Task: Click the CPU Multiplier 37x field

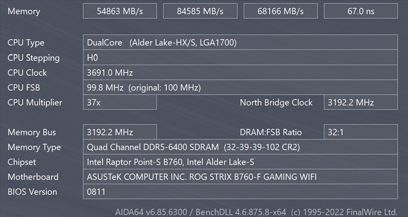Action: tap(119, 102)
